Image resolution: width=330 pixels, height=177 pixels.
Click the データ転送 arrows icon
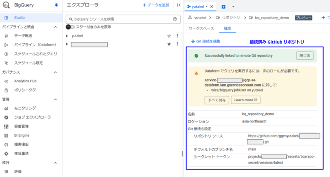tap(6, 36)
